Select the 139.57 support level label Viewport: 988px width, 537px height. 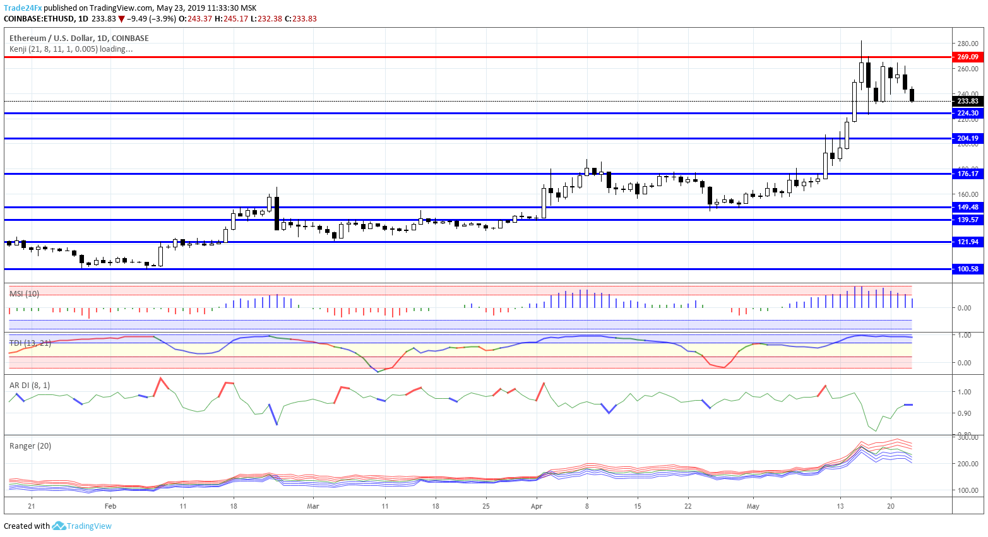coord(968,220)
